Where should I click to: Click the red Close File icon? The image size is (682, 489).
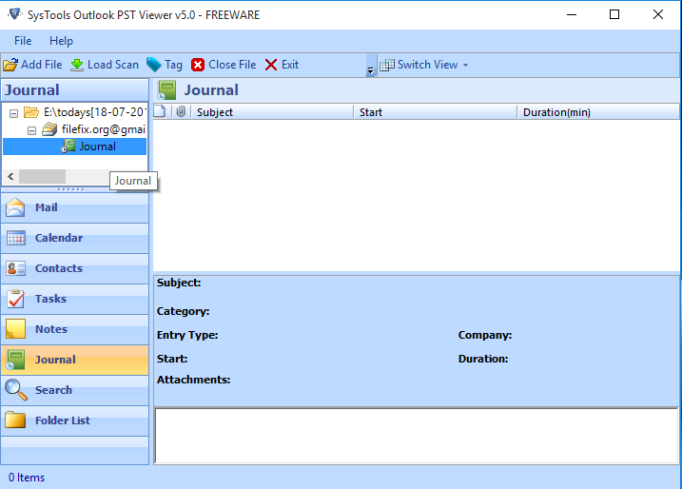click(198, 65)
